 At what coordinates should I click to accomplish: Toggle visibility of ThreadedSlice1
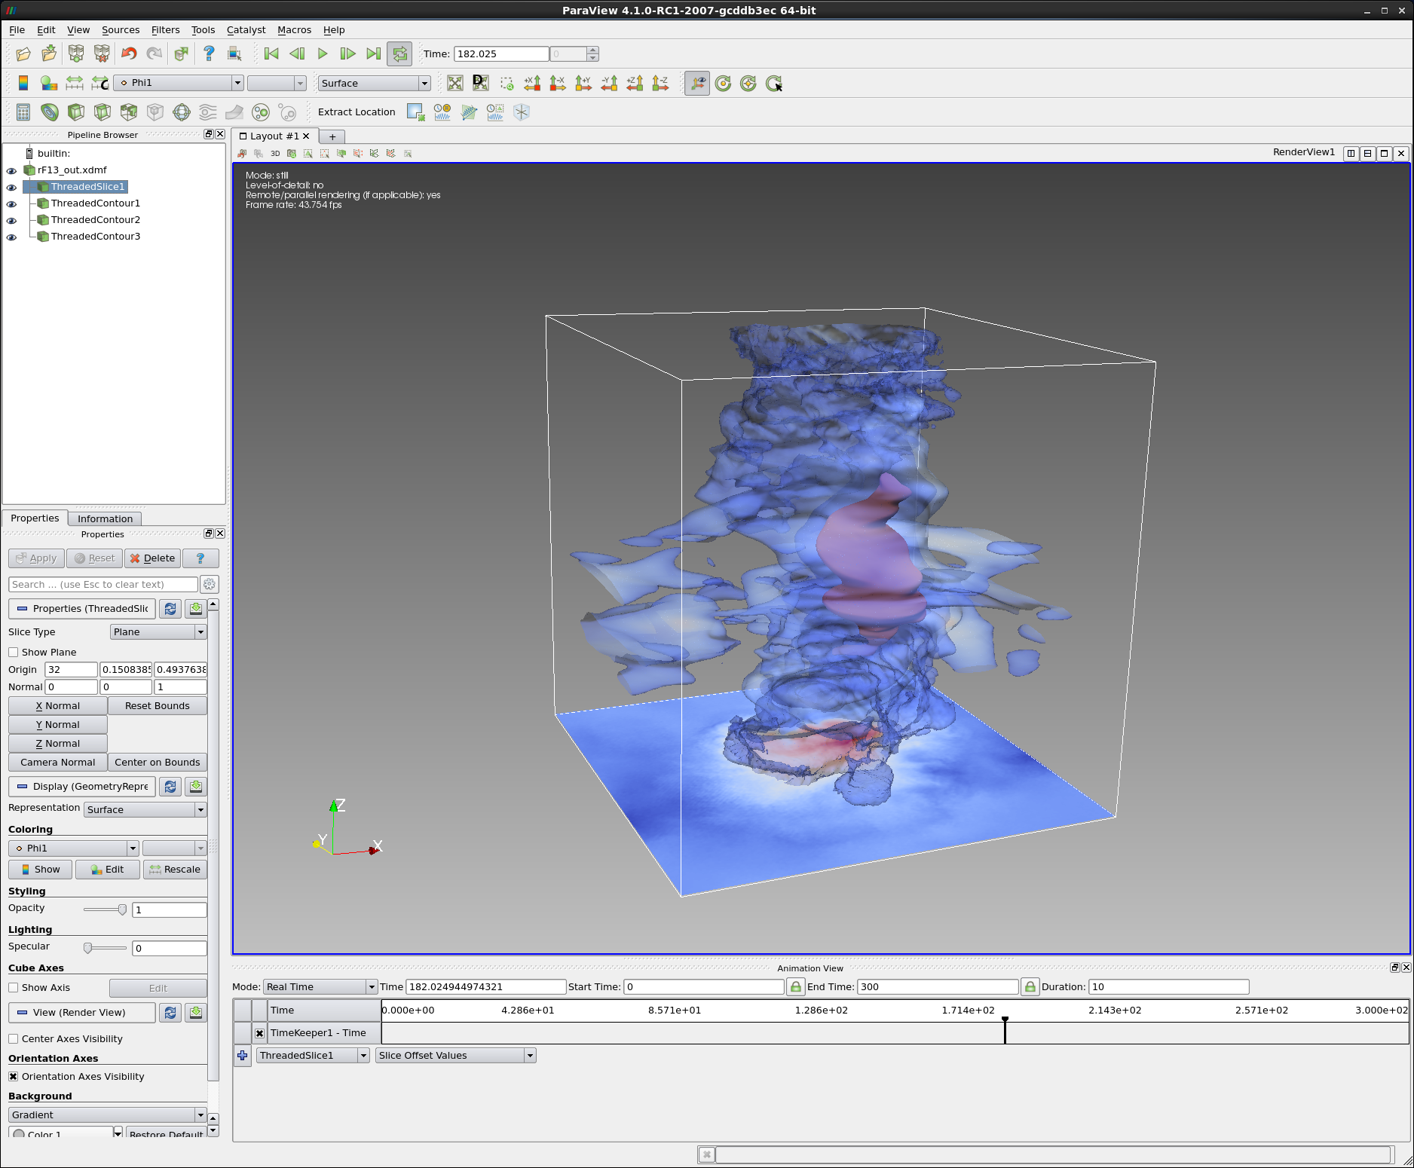pos(11,187)
